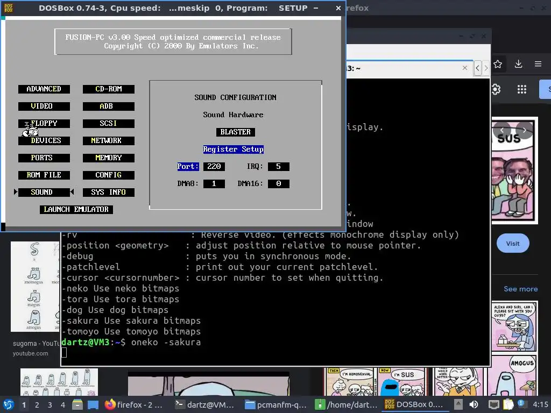Open CD-ROM configuration

point(109,89)
